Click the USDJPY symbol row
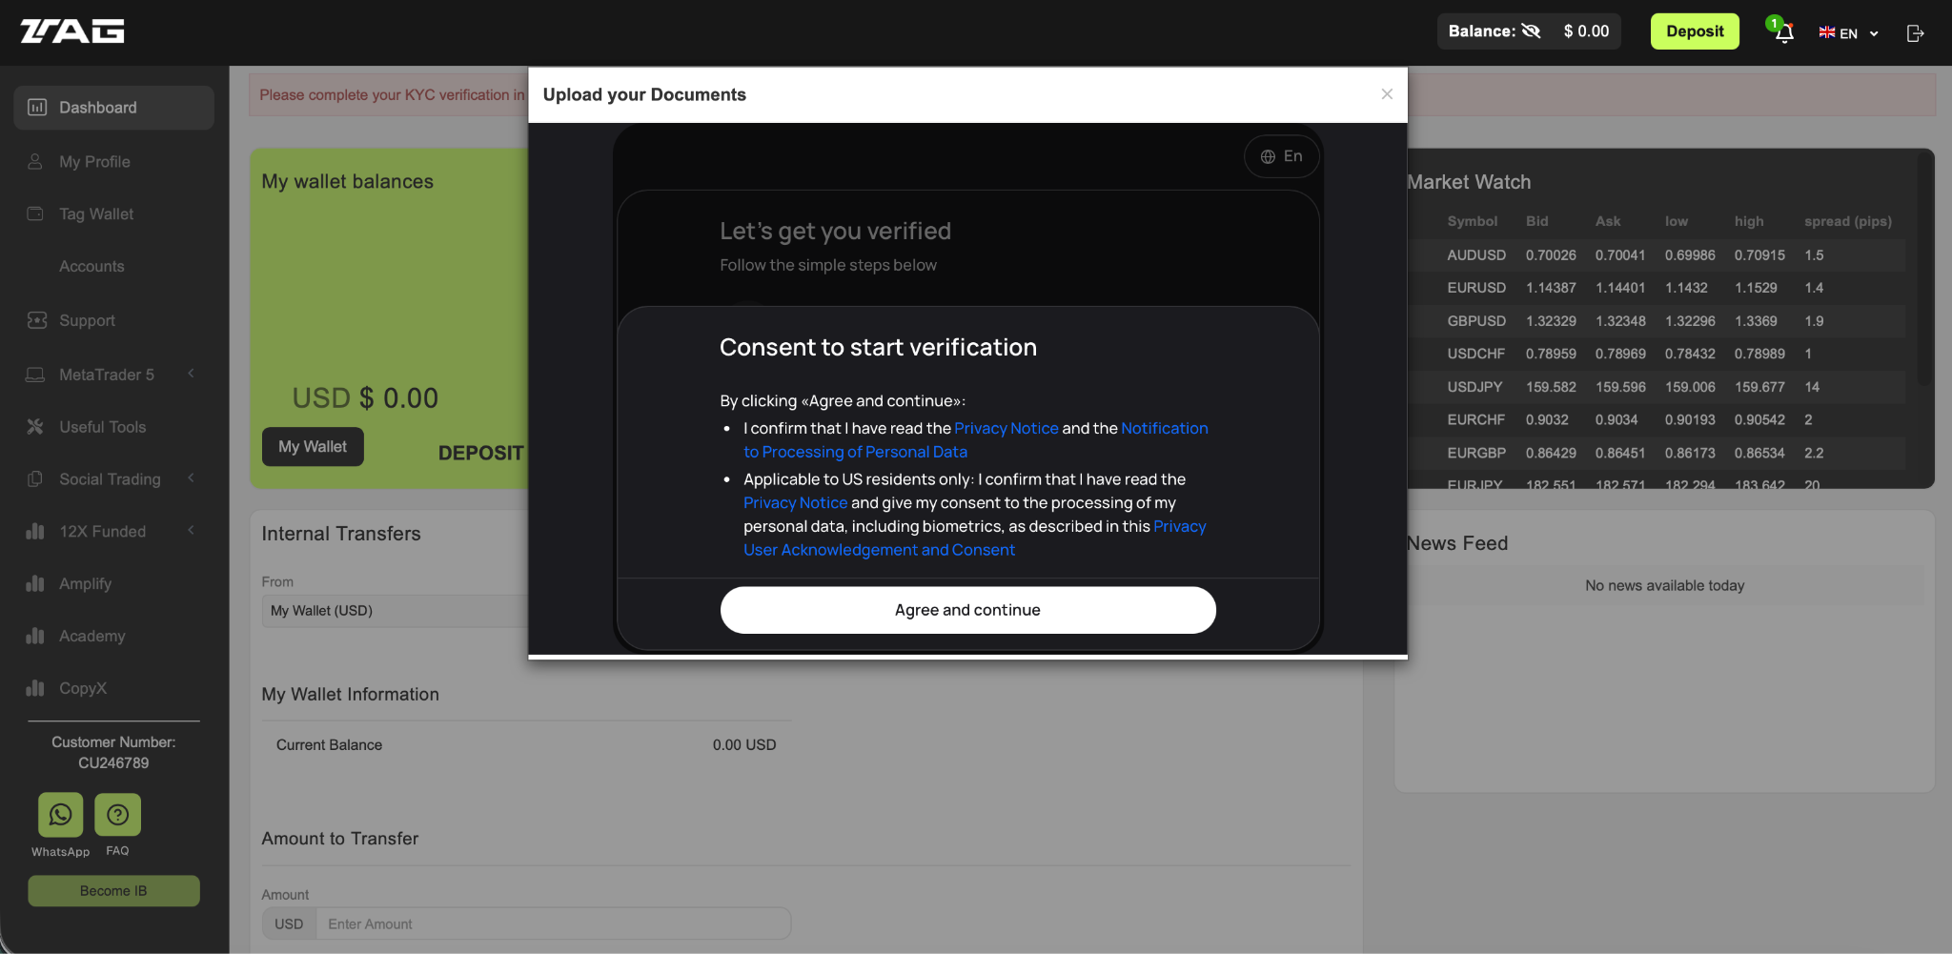Screen dimensions: 1952x954 1657,387
